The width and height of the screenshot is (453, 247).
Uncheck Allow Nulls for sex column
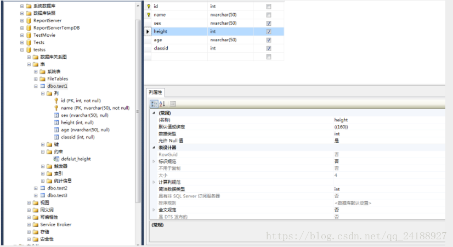pos(269,23)
